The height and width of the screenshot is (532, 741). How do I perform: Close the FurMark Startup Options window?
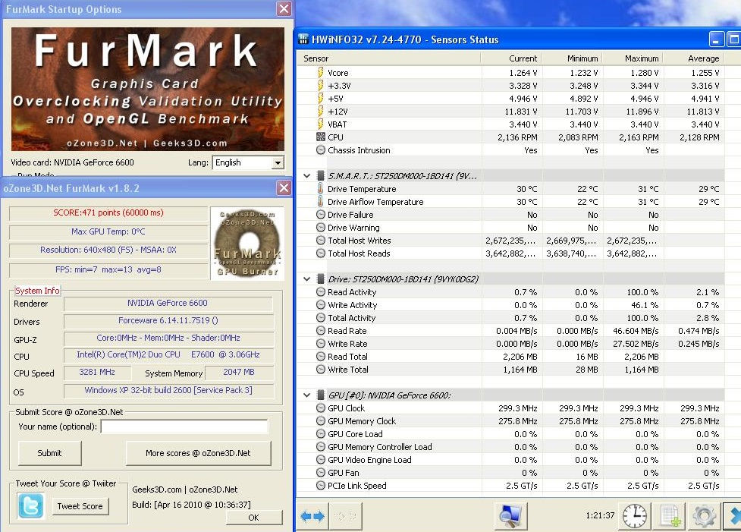284,8
